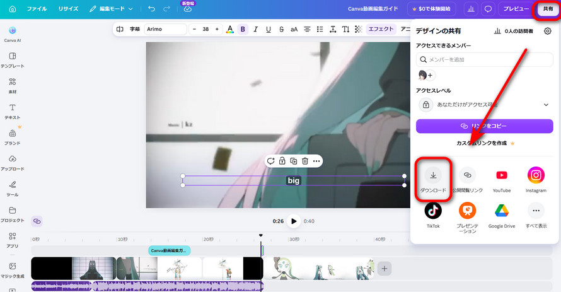Open the テキスト sidebar tab
The width and height of the screenshot is (561, 292).
coord(13,112)
